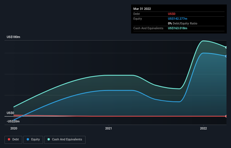Toggle the Equity series legend button

[33, 140]
